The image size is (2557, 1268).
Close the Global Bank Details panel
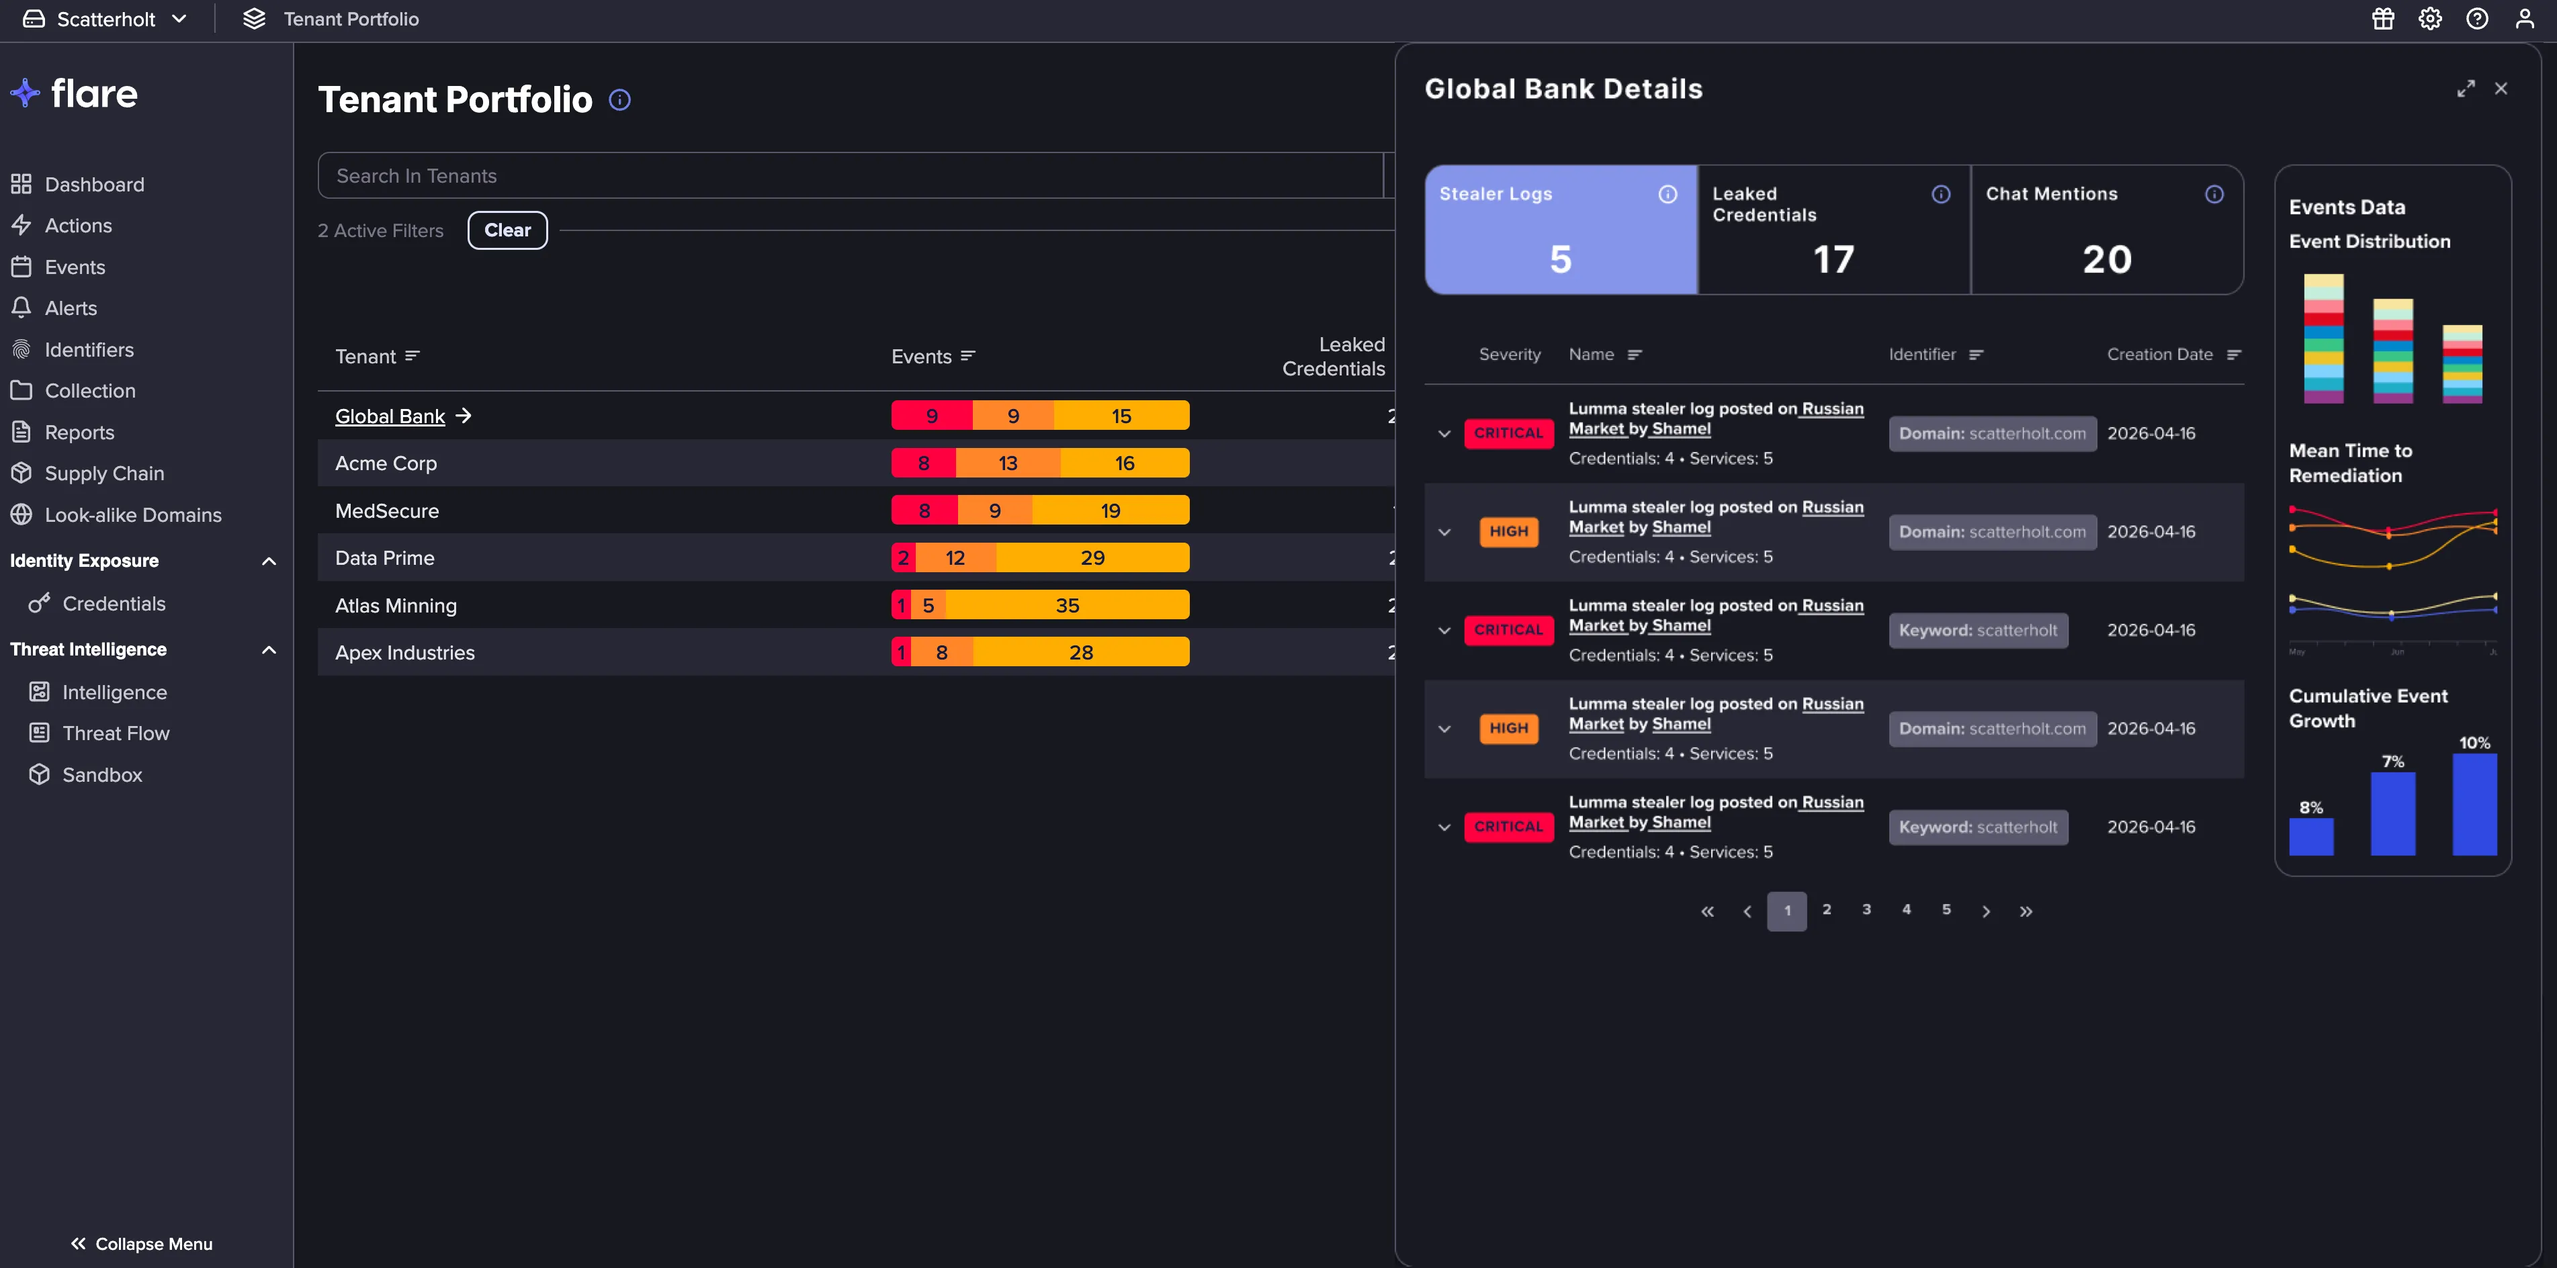(2501, 88)
